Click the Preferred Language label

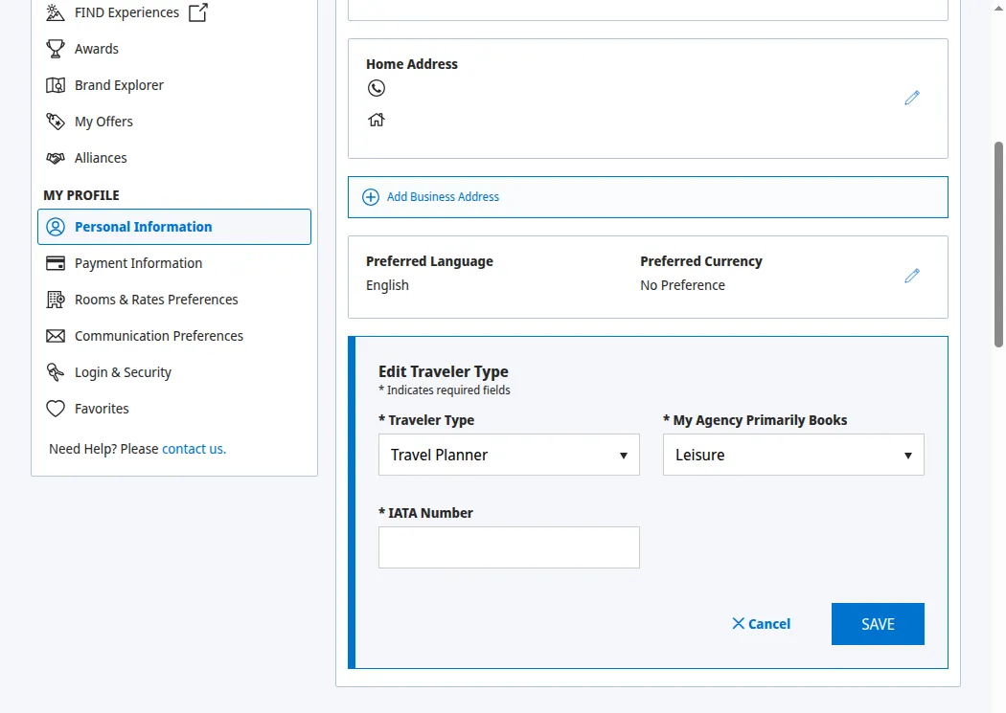[429, 261]
